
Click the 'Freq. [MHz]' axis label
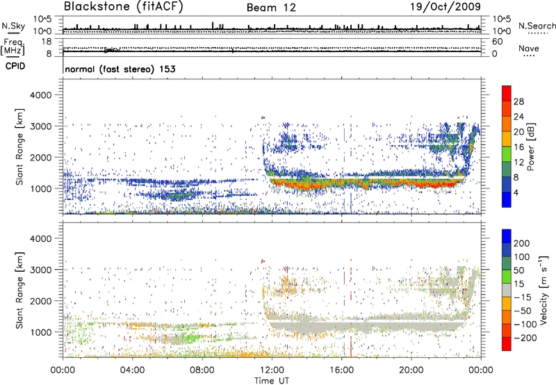coord(13,47)
